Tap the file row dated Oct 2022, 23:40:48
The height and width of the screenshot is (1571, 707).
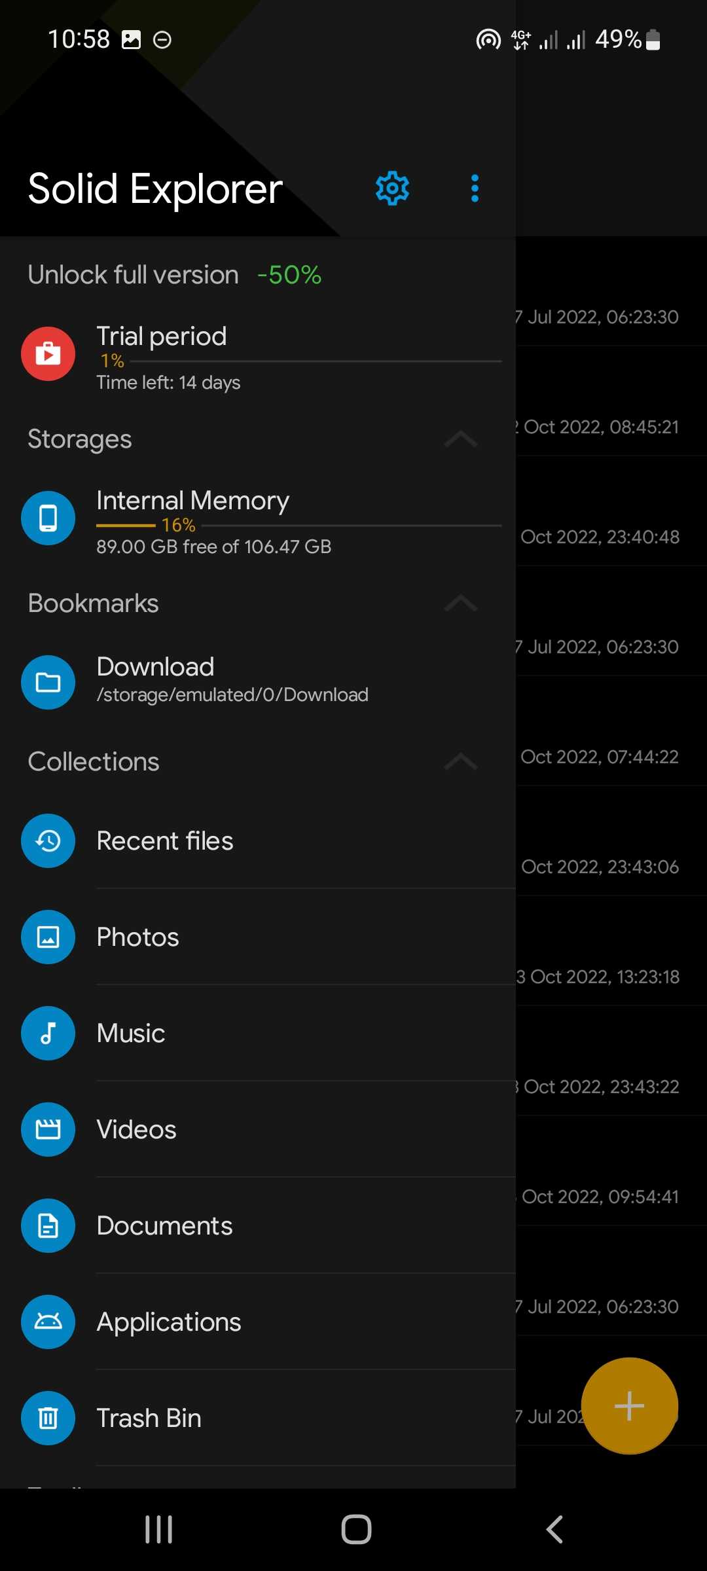611,511
